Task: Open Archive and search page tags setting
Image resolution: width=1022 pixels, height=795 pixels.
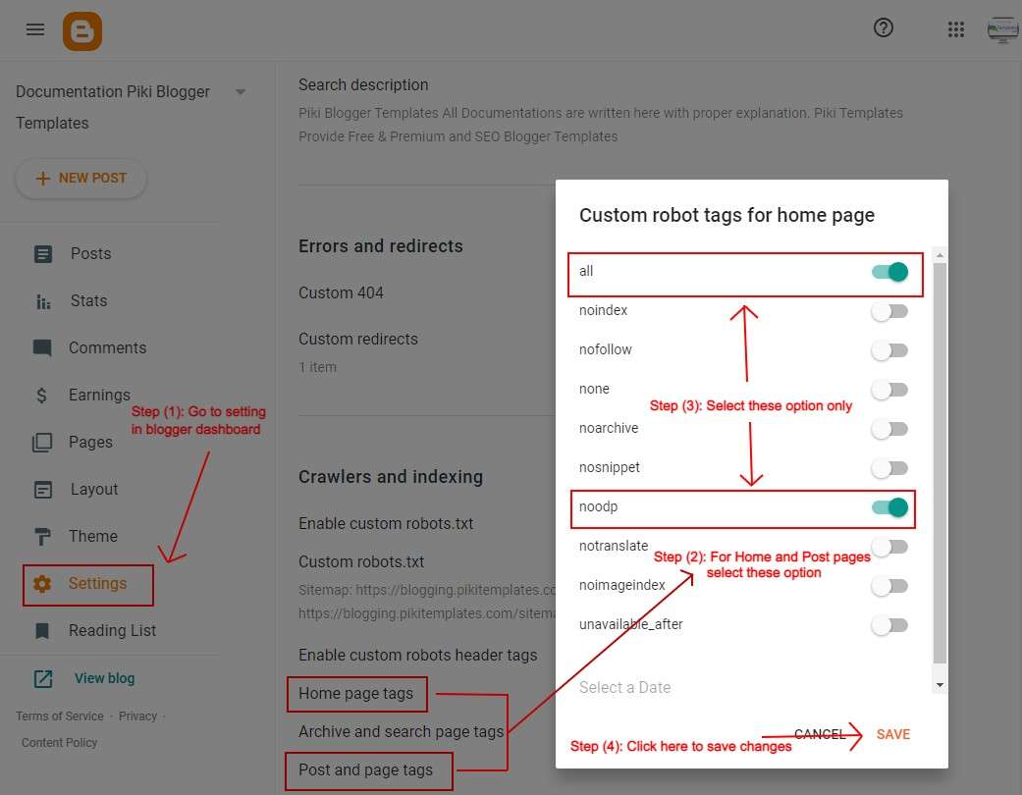Action: [x=401, y=732]
